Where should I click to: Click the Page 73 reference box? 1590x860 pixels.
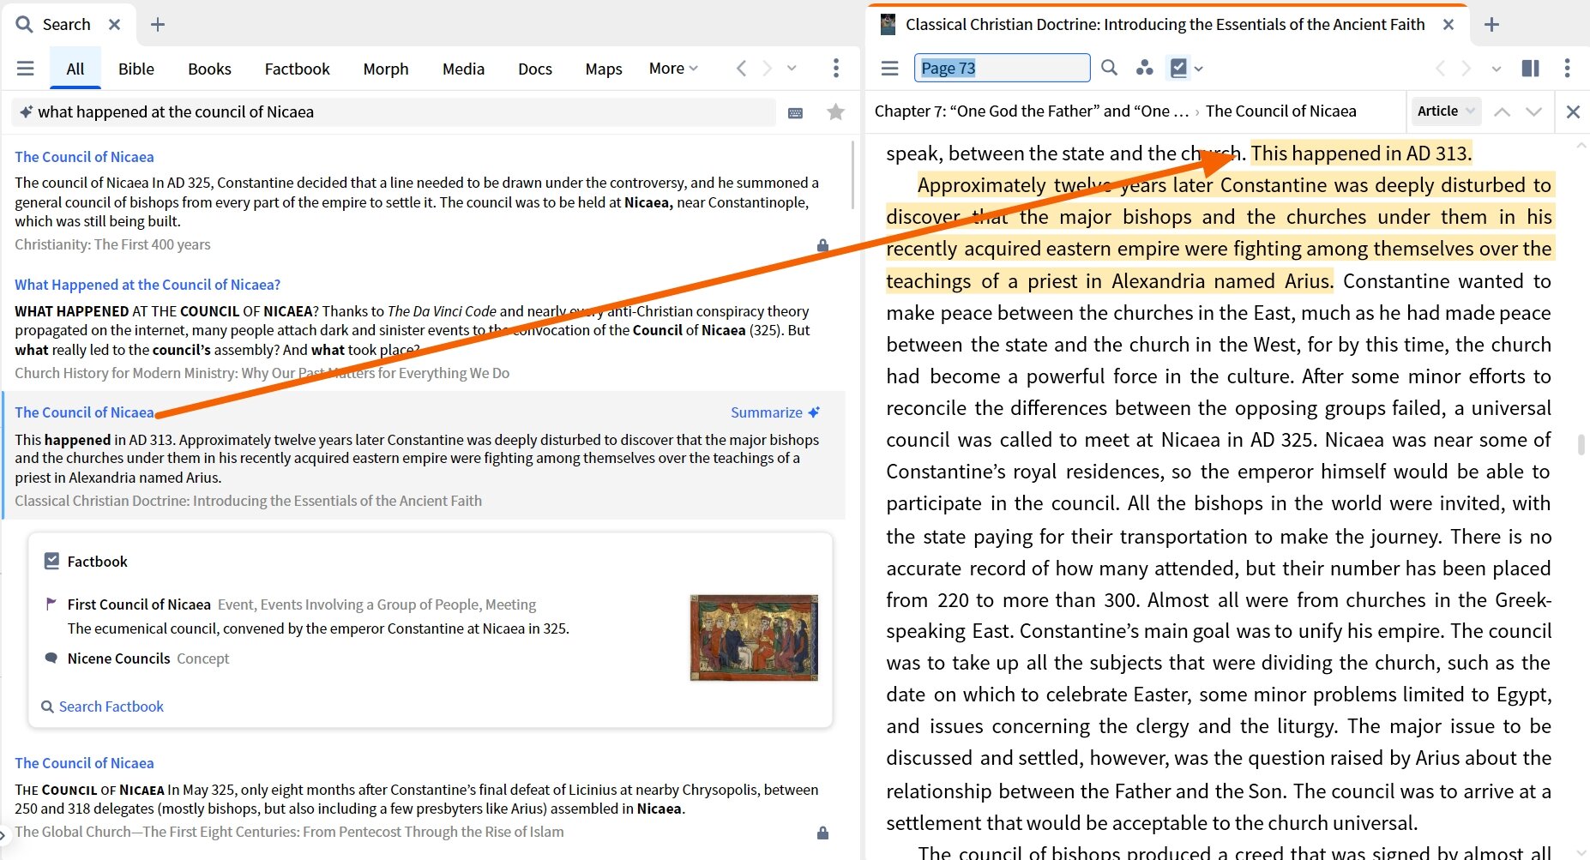click(x=1003, y=68)
